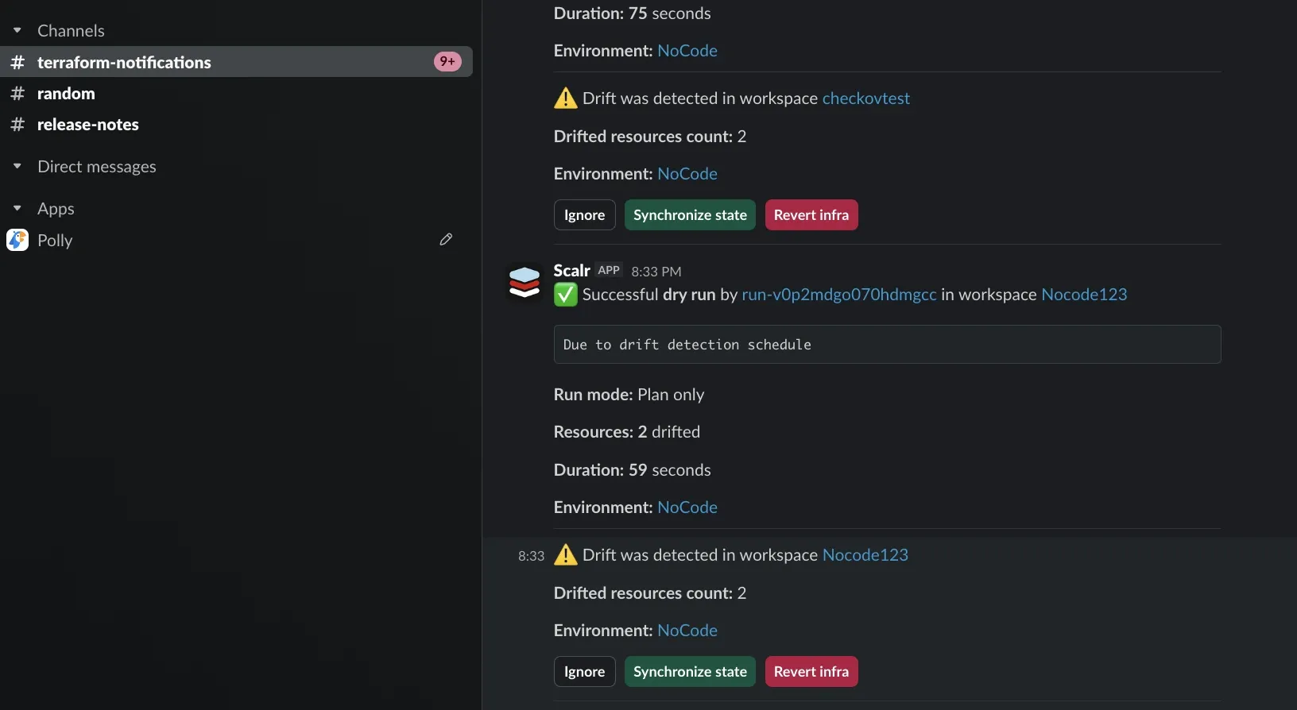This screenshot has height=710, width=1297.
Task: Click the 8:33 timestamp beside the Nocode123 drift message
Action: pyautogui.click(x=531, y=556)
